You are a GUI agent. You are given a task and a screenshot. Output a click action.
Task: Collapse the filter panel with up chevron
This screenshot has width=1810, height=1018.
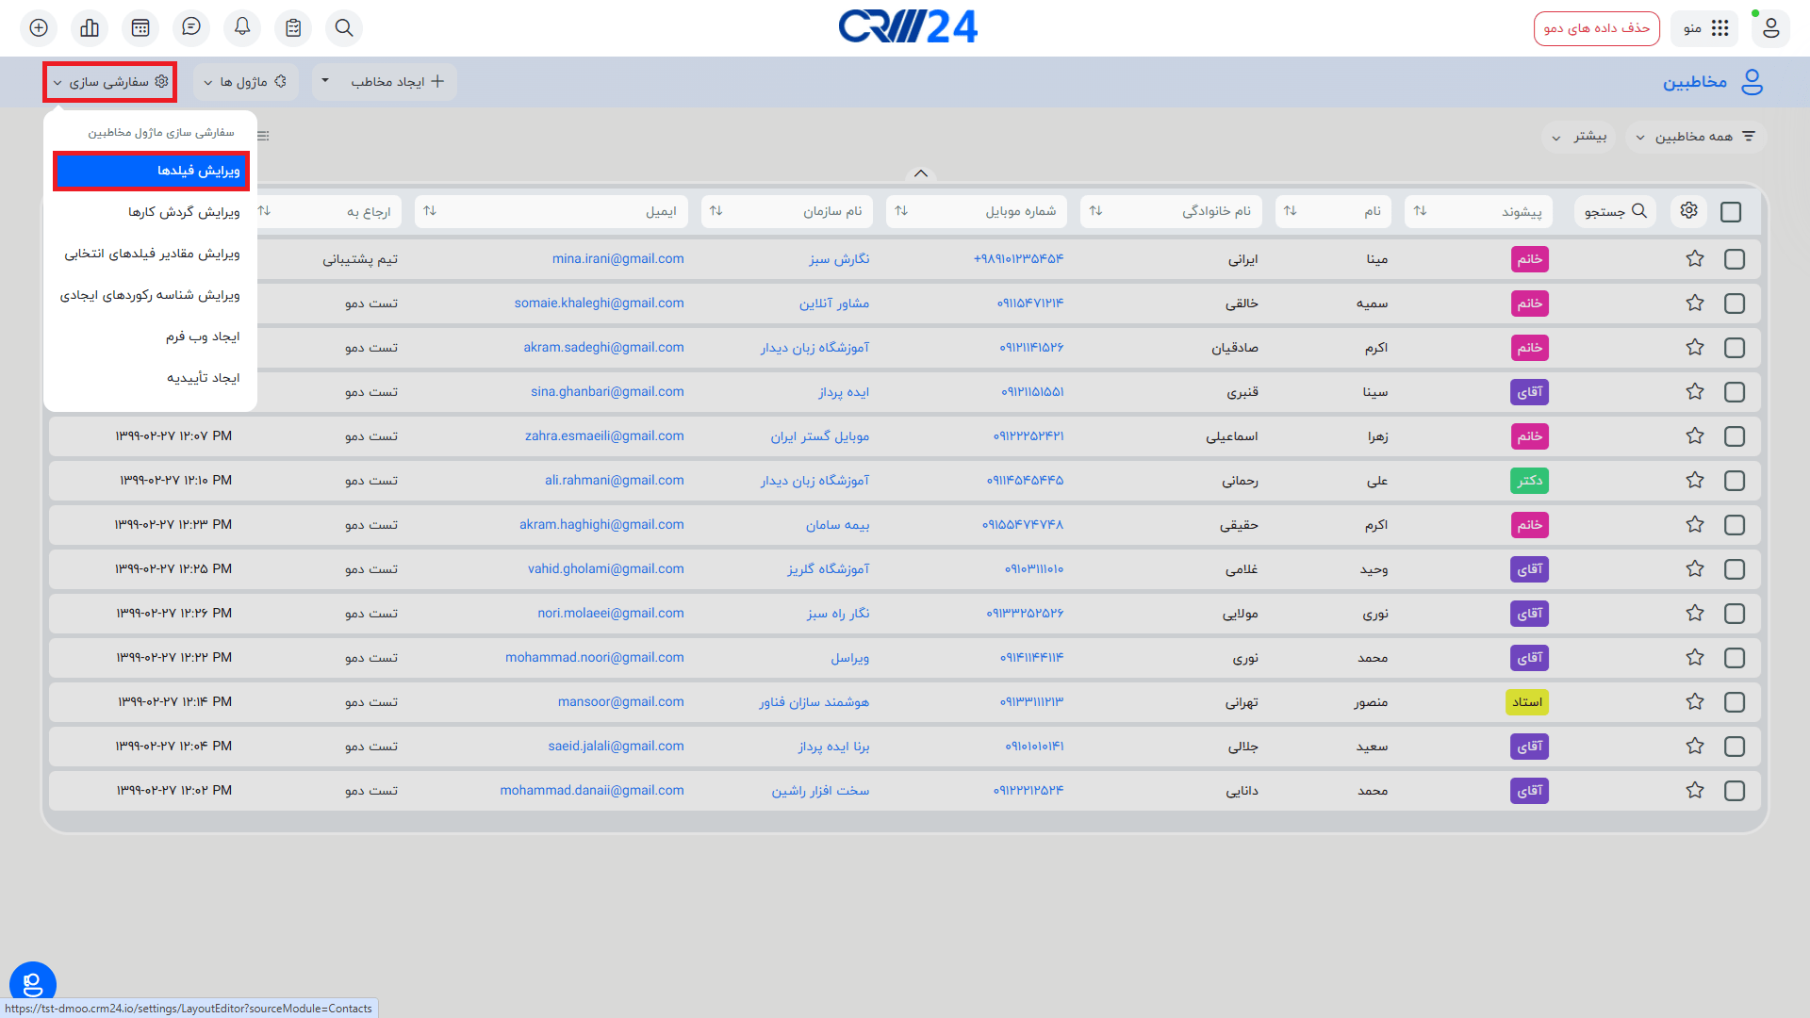click(921, 173)
